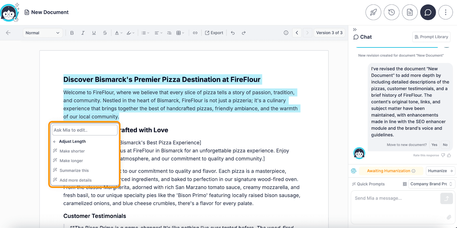Select Make longer option
This screenshot has height=228, width=457.
click(71, 161)
